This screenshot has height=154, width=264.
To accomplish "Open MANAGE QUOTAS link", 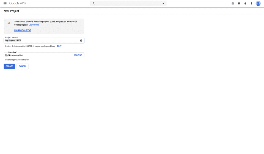I will (x=23, y=30).
